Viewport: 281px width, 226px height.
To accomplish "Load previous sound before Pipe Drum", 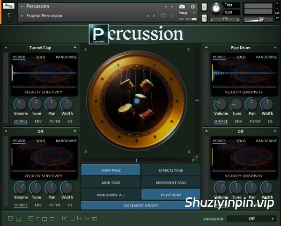I will [x=206, y=47].
